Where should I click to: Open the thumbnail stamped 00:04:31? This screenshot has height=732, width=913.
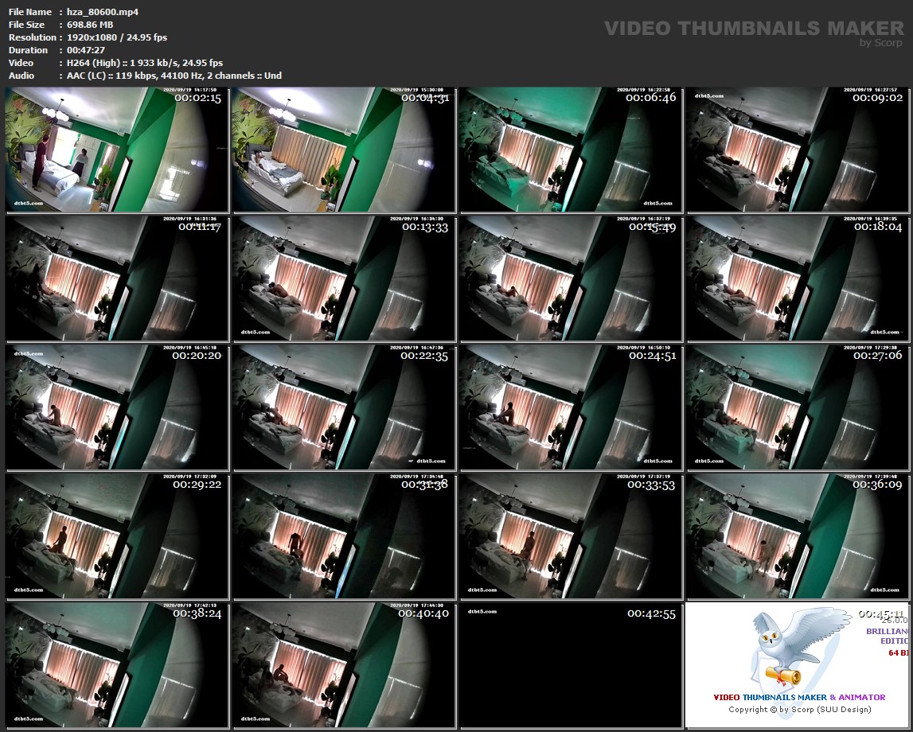coord(344,150)
